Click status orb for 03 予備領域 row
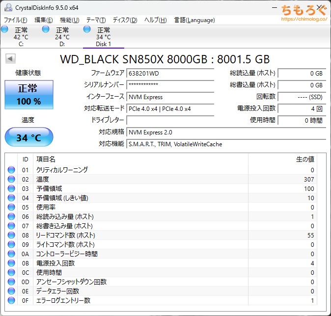The height and width of the screenshot is (316, 331). point(11,188)
